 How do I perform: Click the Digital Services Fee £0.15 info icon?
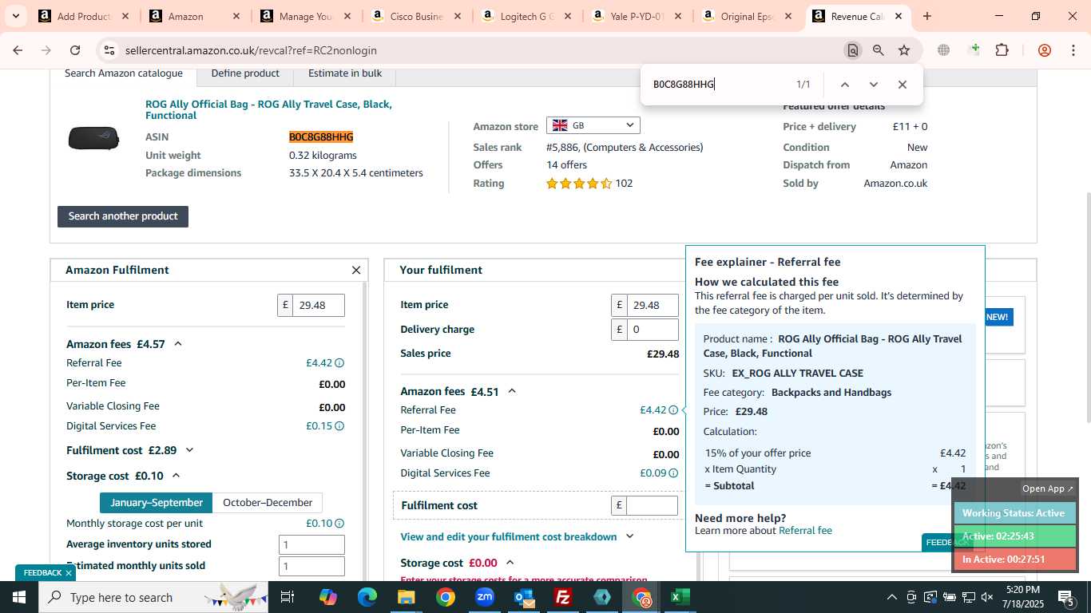[x=339, y=426]
